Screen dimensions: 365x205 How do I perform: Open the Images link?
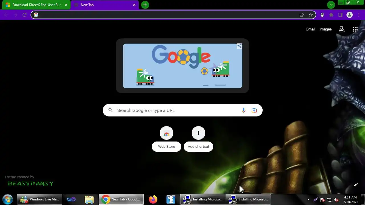pyautogui.click(x=325, y=29)
